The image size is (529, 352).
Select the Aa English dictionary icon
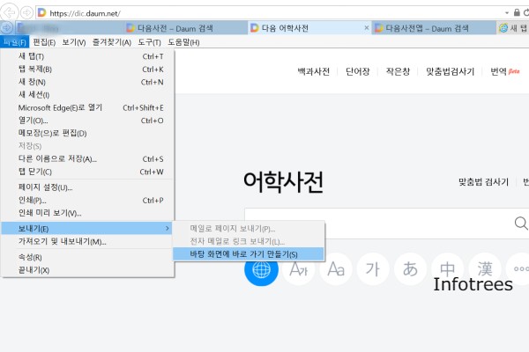click(x=336, y=269)
